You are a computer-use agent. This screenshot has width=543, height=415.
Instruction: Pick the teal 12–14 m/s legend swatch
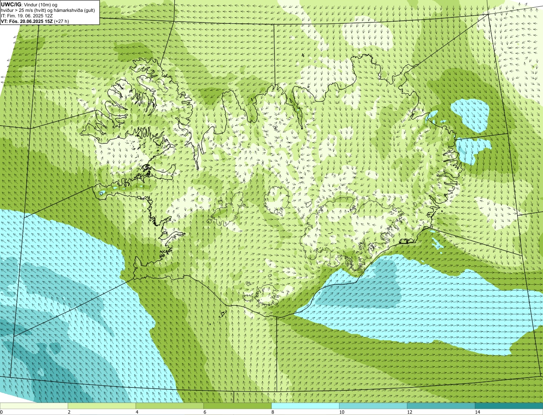click(x=441, y=406)
